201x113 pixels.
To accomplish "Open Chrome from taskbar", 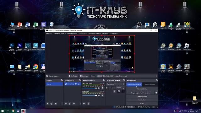I will [x=13, y=111].
